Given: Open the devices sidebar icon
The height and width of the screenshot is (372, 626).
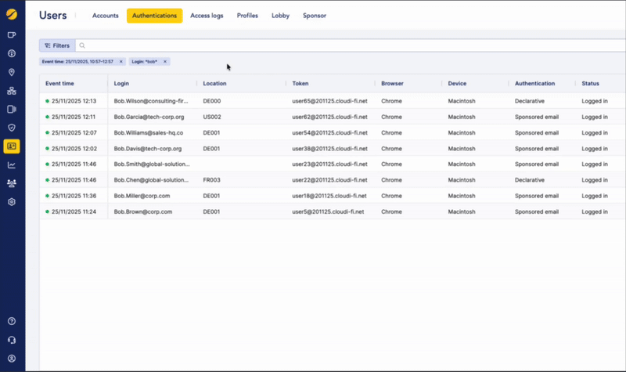Looking at the screenshot, I should (x=12, y=109).
